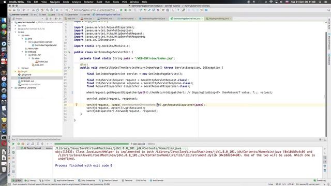Open the File menu

[x=29, y=2]
